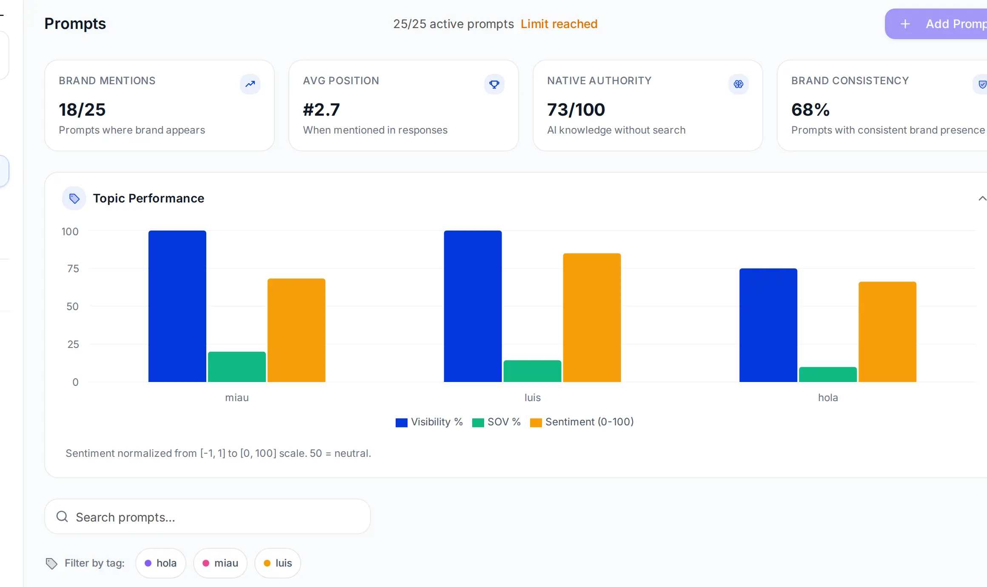Click the '73/100' native authority value
Viewport: 987px width, 587px height.
coord(576,110)
